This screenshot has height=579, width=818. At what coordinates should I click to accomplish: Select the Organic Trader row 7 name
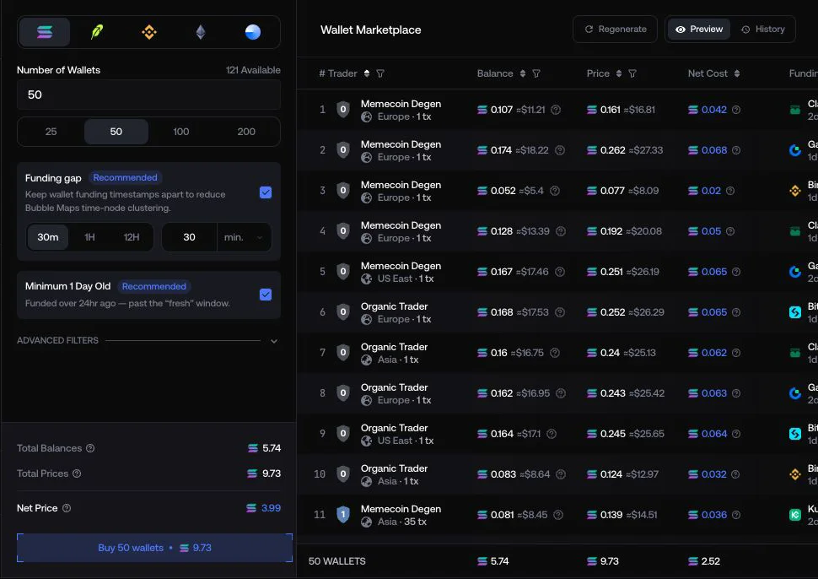(x=395, y=347)
